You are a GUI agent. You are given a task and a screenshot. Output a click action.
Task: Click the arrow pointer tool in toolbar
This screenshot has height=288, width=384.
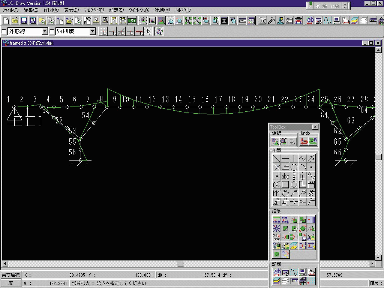(x=148, y=32)
